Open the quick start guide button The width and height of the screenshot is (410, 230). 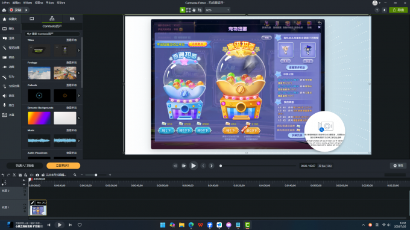pos(25,166)
